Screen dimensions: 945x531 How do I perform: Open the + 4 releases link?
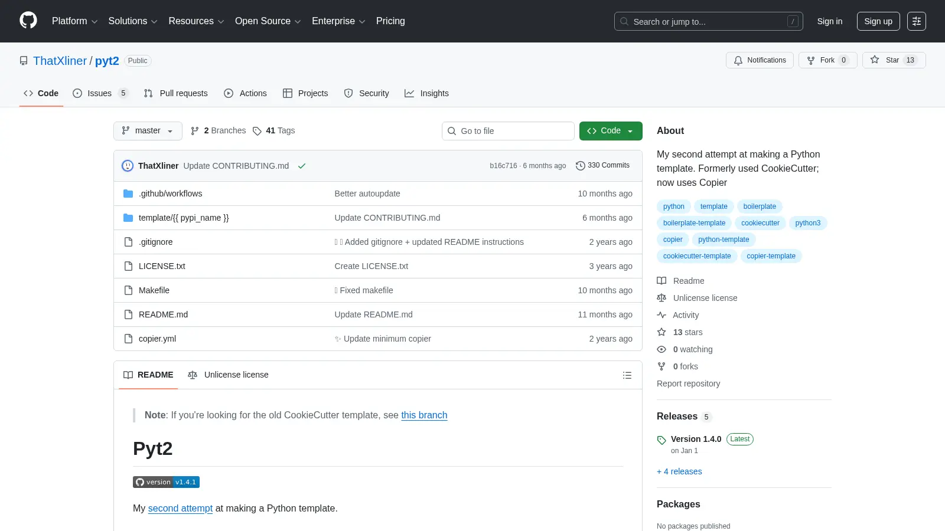[679, 471]
